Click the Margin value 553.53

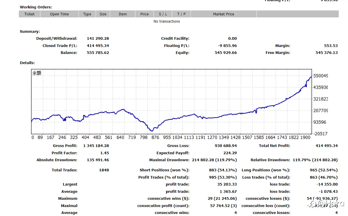(x=331, y=46)
